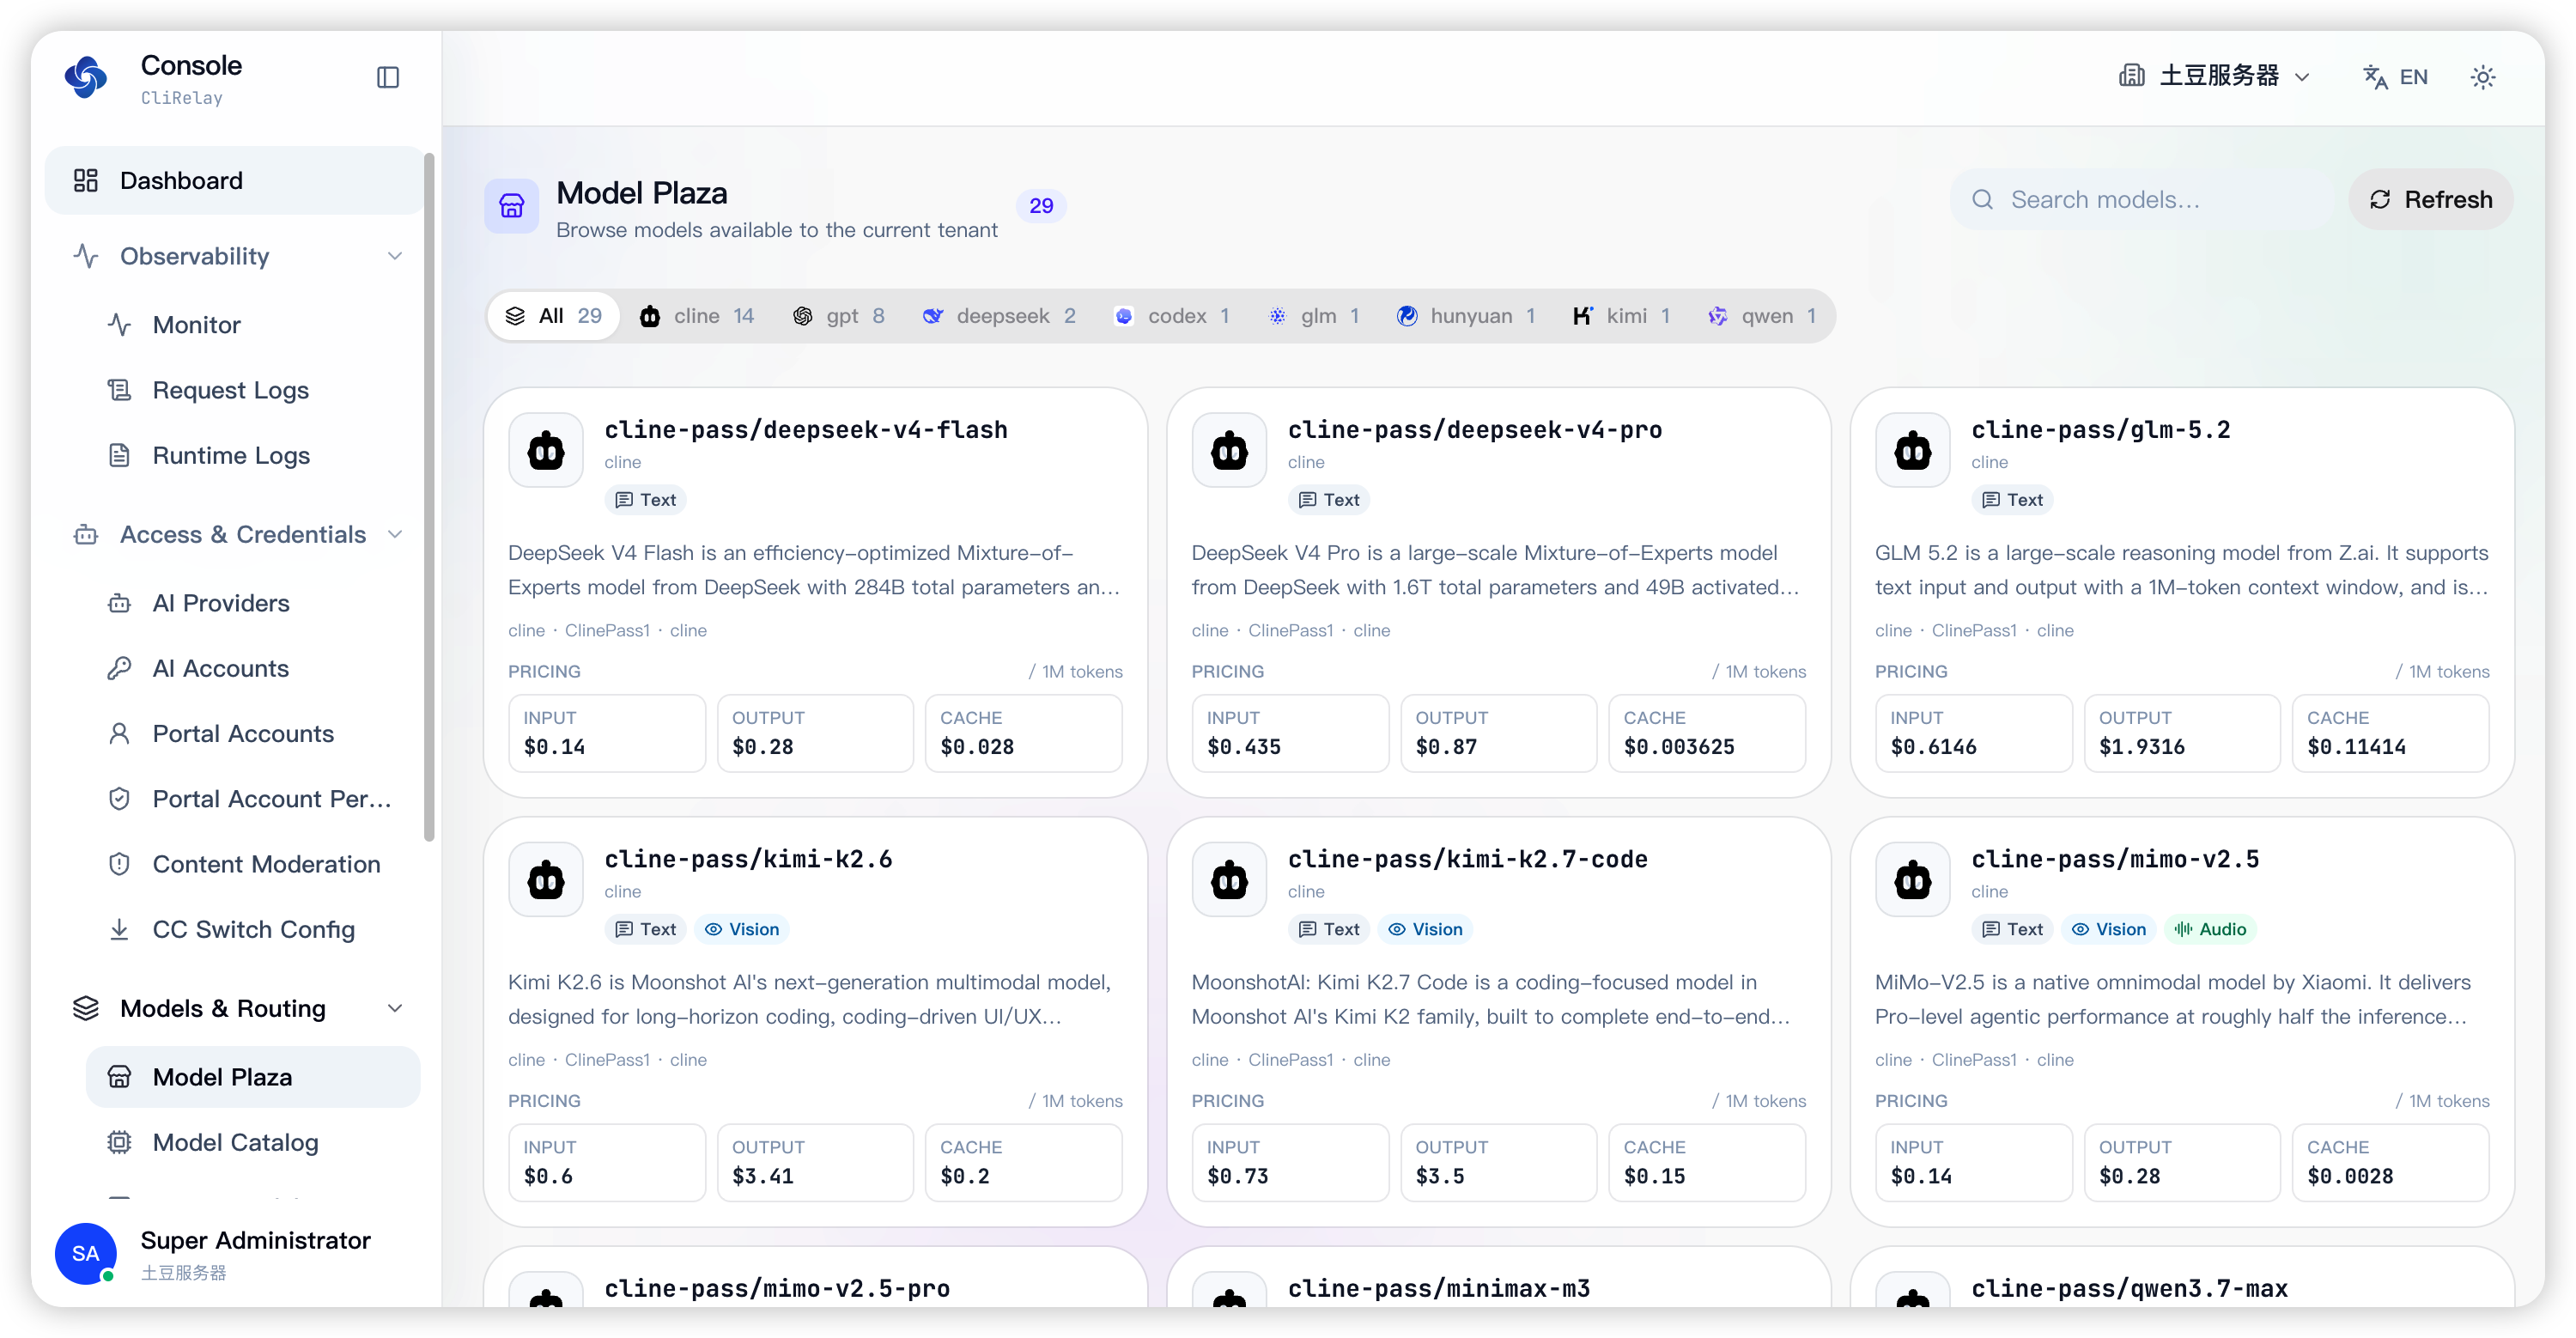Go to AI Providers
2576x1338 pixels.
252,603
